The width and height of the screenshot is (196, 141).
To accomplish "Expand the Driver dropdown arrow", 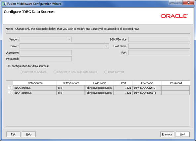I will (106, 46).
